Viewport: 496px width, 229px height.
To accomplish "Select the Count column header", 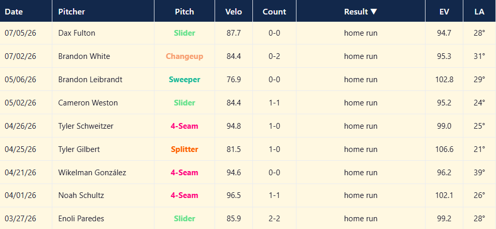I will click(x=274, y=12).
